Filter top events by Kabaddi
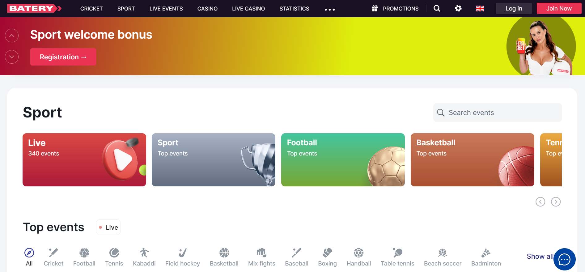585x272 pixels. pyautogui.click(x=144, y=257)
